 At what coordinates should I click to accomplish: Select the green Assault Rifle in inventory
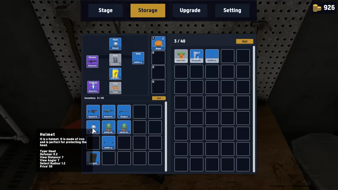tap(109, 112)
